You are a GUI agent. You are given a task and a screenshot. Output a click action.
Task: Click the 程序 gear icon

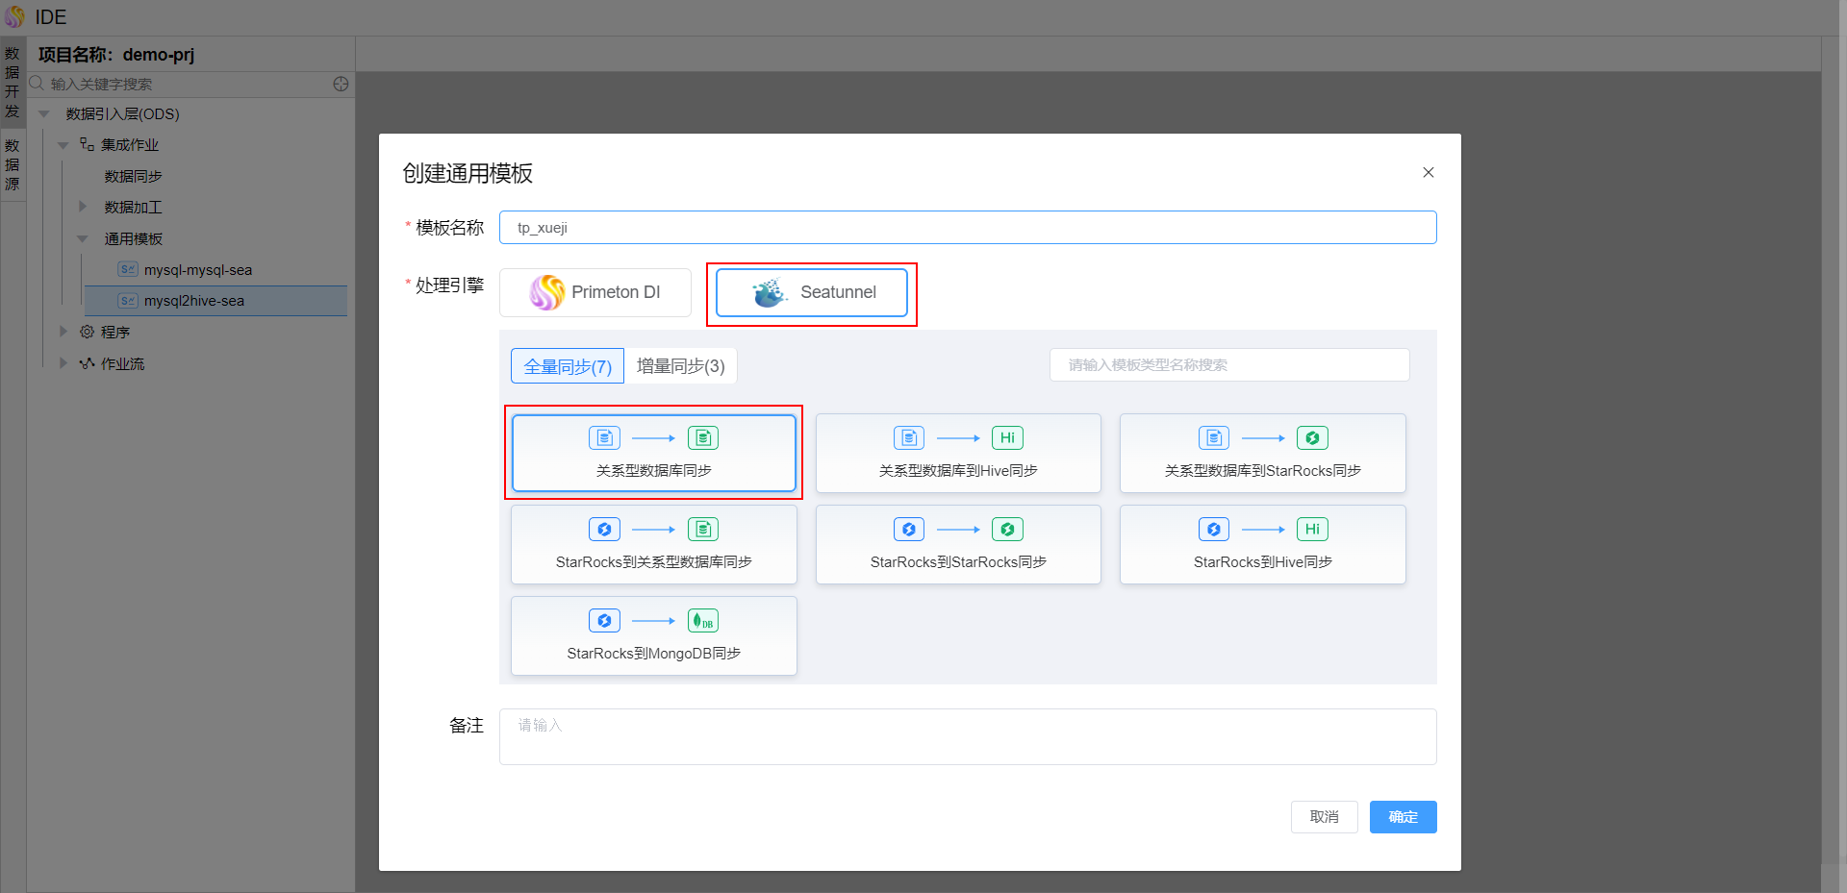[x=87, y=332]
